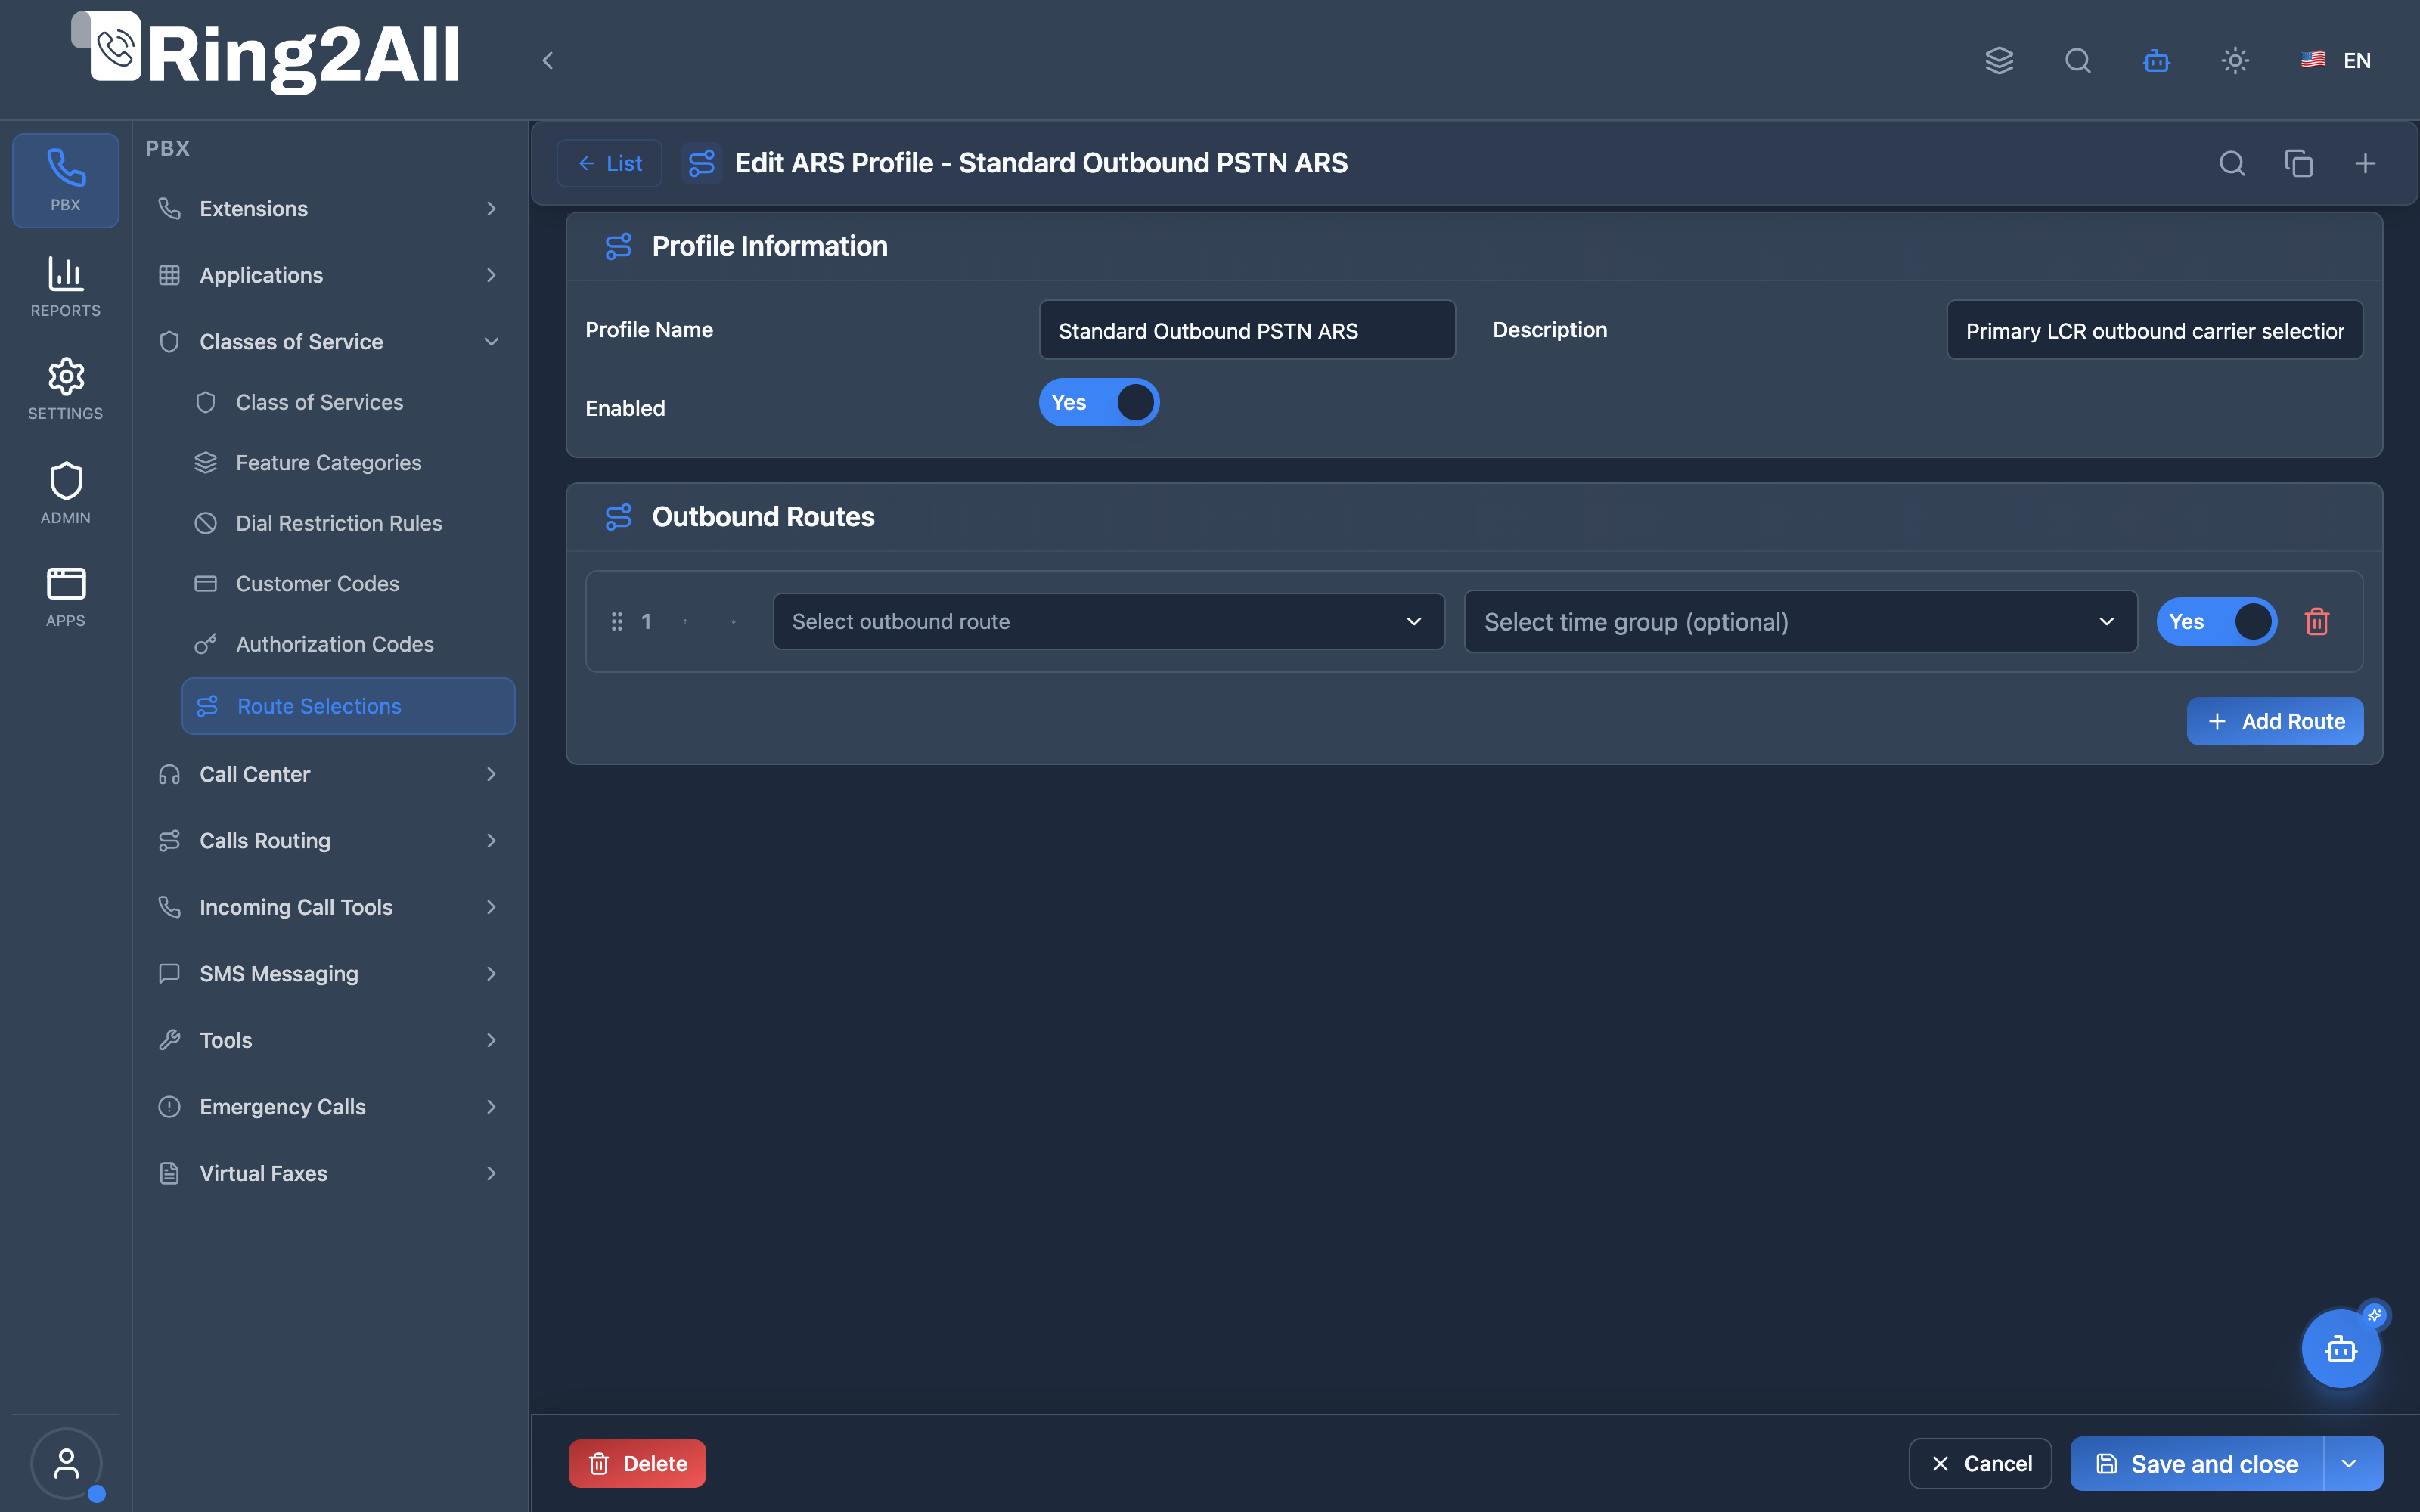Toggle route 1 enabled switch
Screen dimensions: 2420x1512
tap(2216, 621)
